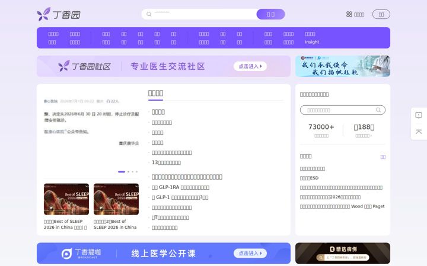Click 点击进入 on the 线上医学公开课 banner
This screenshot has width=427, height=266.
[x=250, y=253]
